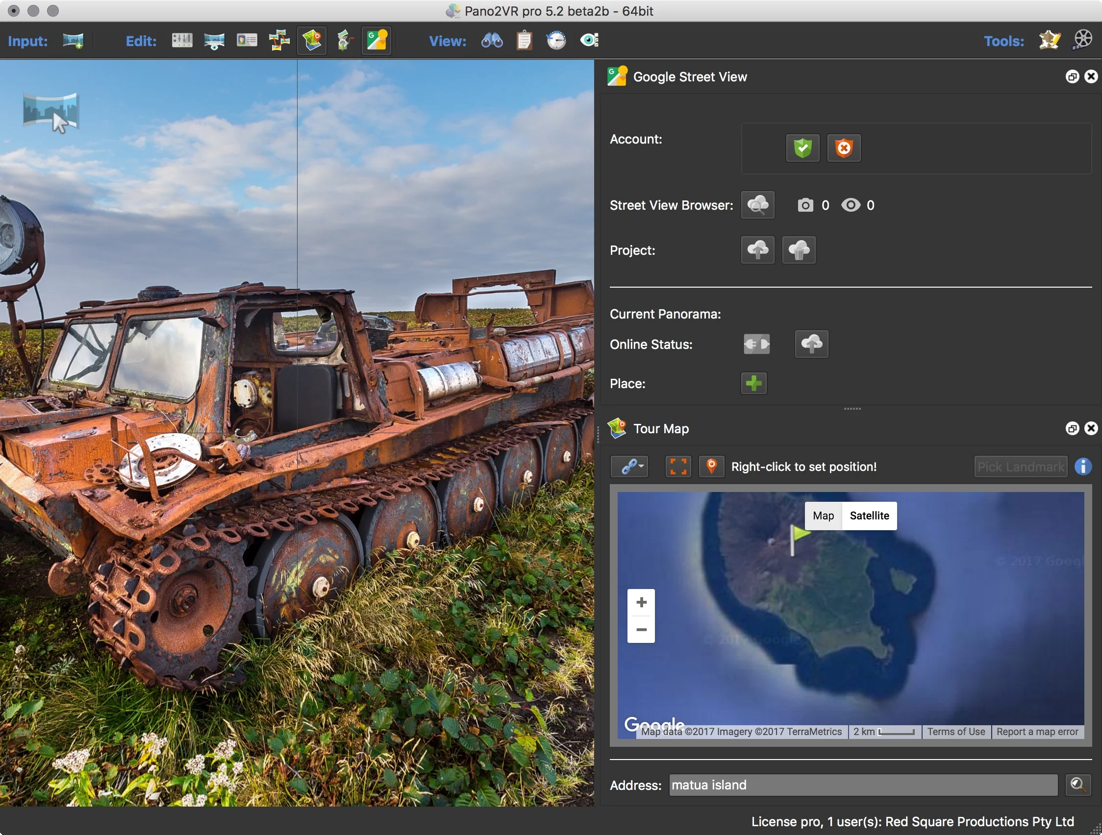Add a Place with green plus
Viewport: 1102px width, 835px height.
click(753, 383)
